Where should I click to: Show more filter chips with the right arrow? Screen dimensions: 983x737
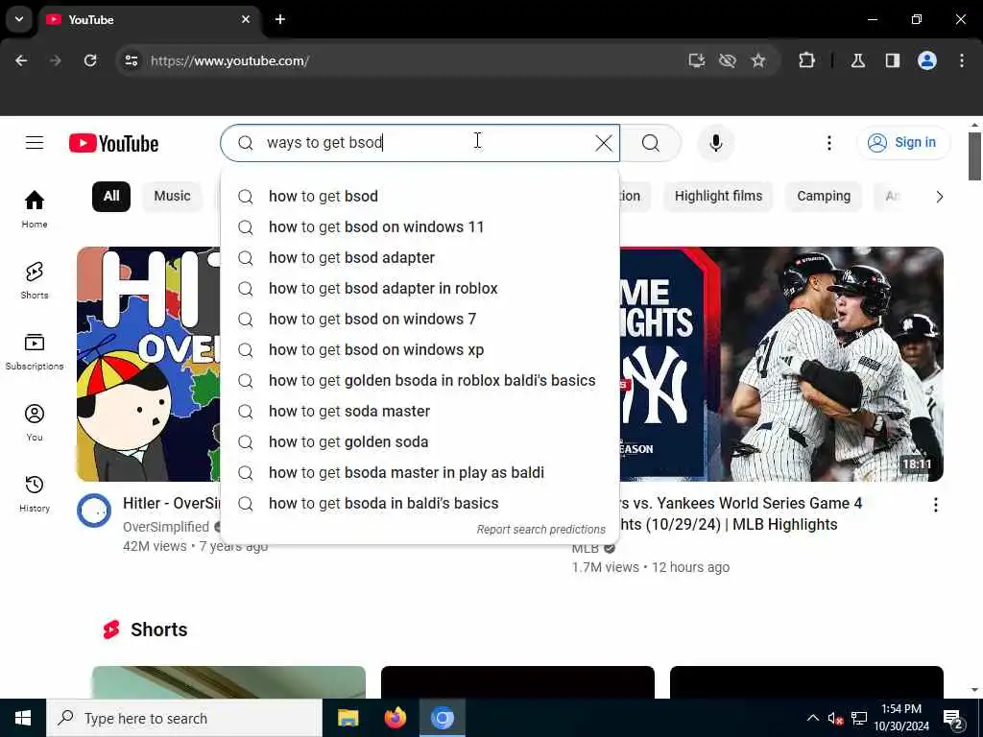click(939, 197)
